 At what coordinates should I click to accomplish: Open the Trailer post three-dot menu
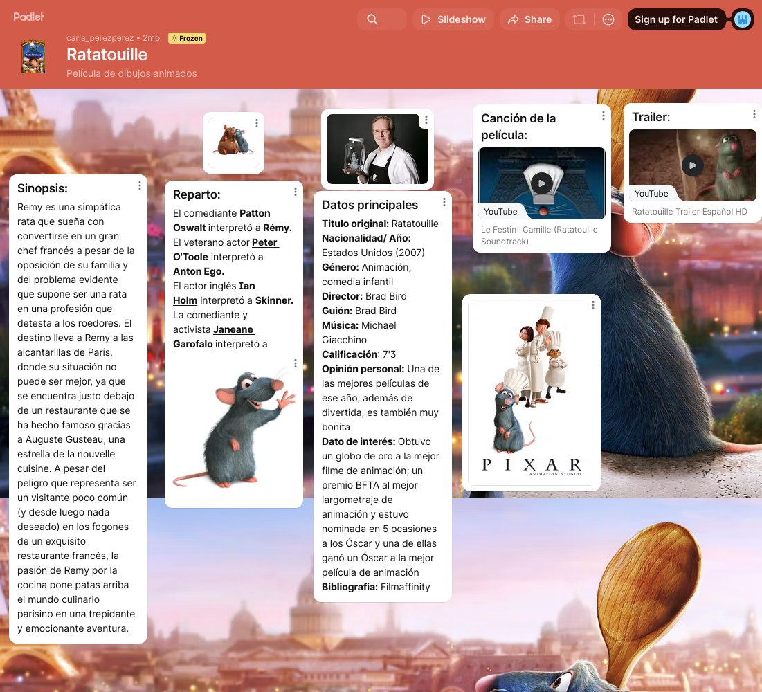754,114
